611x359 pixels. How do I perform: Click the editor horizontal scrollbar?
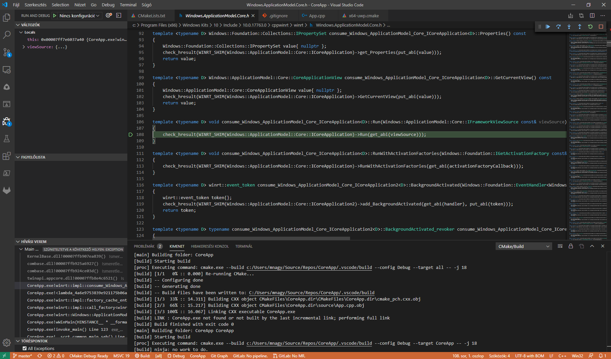coord(251,238)
